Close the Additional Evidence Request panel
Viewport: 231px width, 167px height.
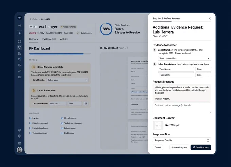210,19
